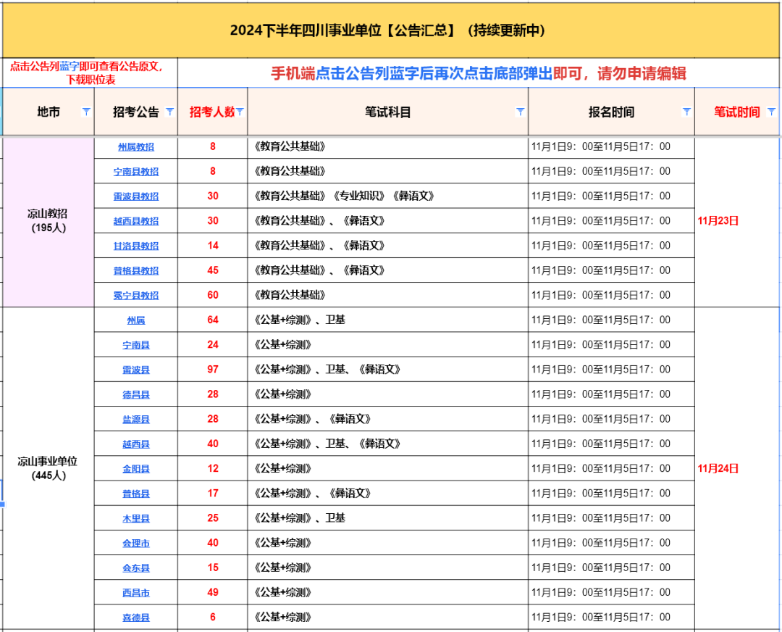The height and width of the screenshot is (632, 782).
Task: Open the 会理市 announcement link
Action: [x=136, y=544]
